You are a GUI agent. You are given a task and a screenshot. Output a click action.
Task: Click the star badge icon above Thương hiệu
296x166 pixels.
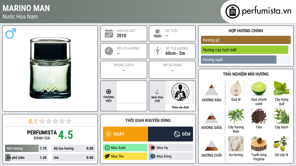pos(109,92)
